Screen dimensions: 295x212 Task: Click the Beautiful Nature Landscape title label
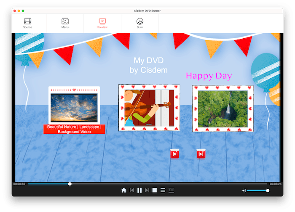(x=74, y=129)
